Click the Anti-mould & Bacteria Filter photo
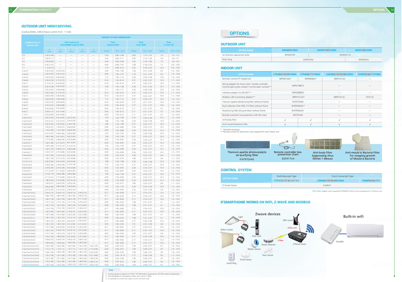This screenshot has height=282, width=402. (362, 141)
